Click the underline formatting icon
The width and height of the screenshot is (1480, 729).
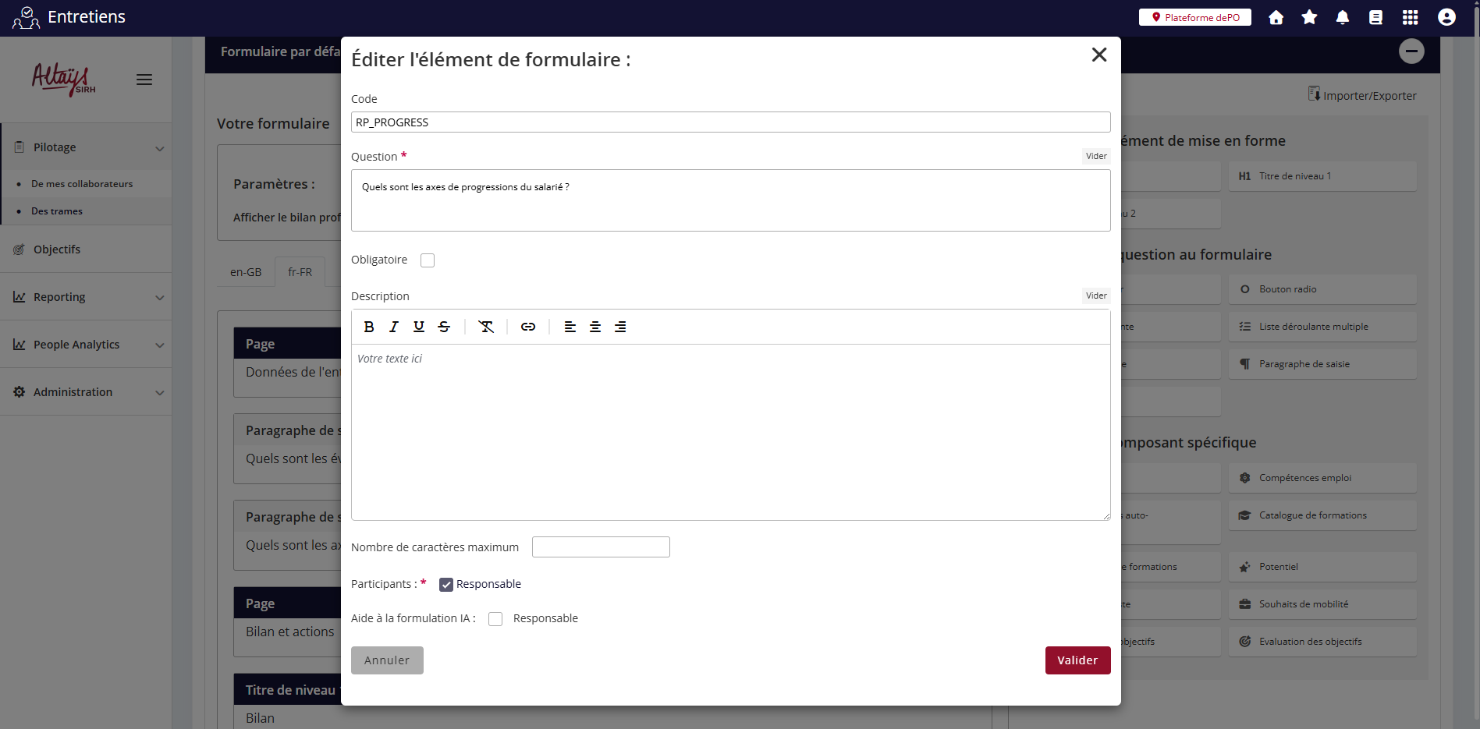coord(419,327)
